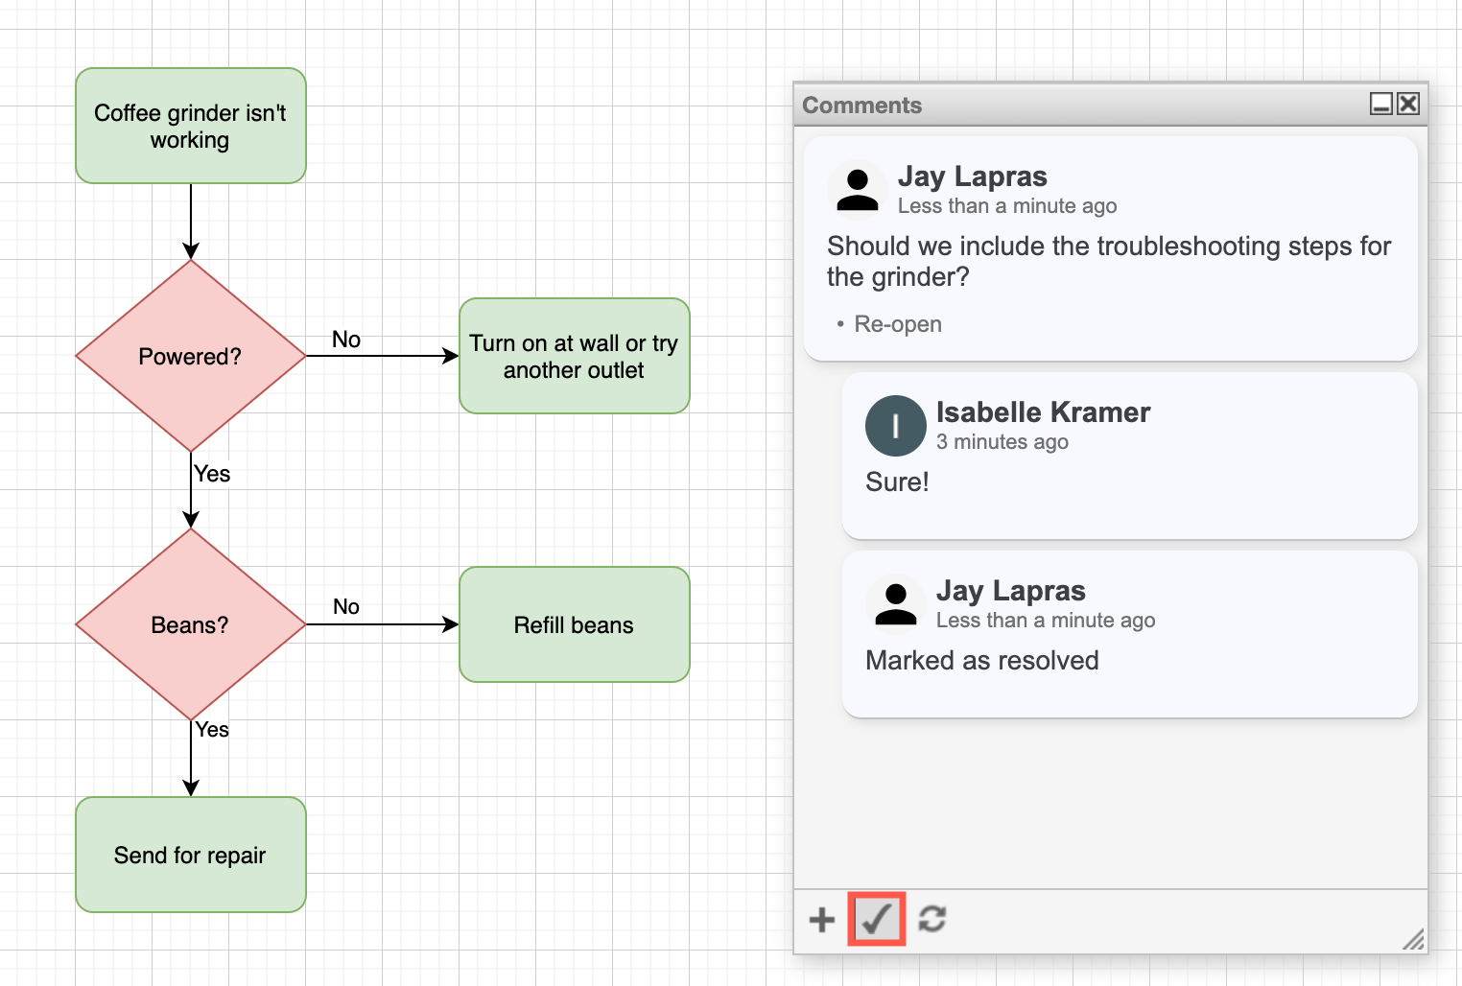Image resolution: width=1462 pixels, height=986 pixels.
Task: Close the Comments panel
Action: coord(1408,104)
